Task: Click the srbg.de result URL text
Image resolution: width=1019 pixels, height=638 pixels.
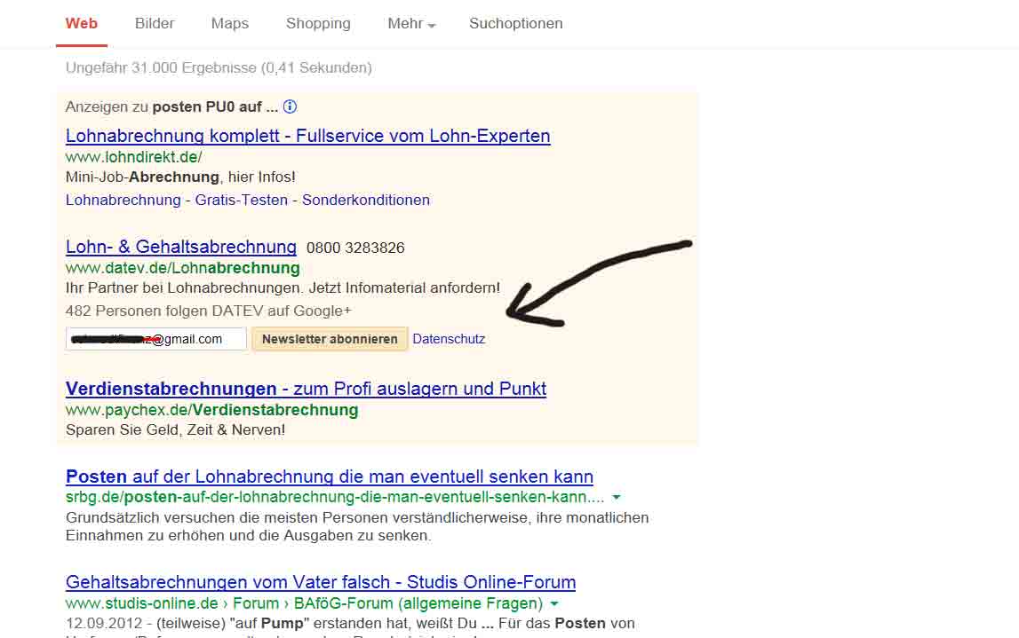Action: pos(335,497)
